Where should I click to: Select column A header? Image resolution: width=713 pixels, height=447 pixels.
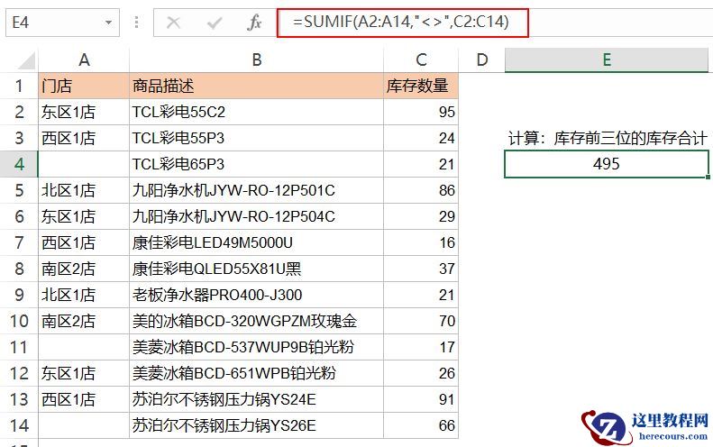[84, 59]
